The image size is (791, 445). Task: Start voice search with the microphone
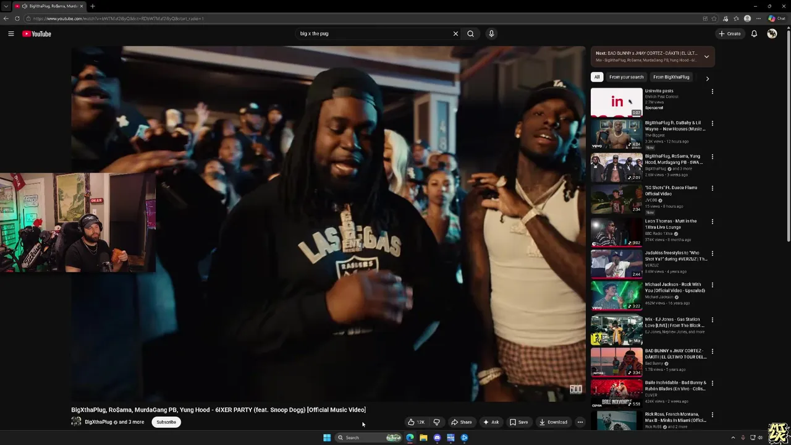(491, 34)
